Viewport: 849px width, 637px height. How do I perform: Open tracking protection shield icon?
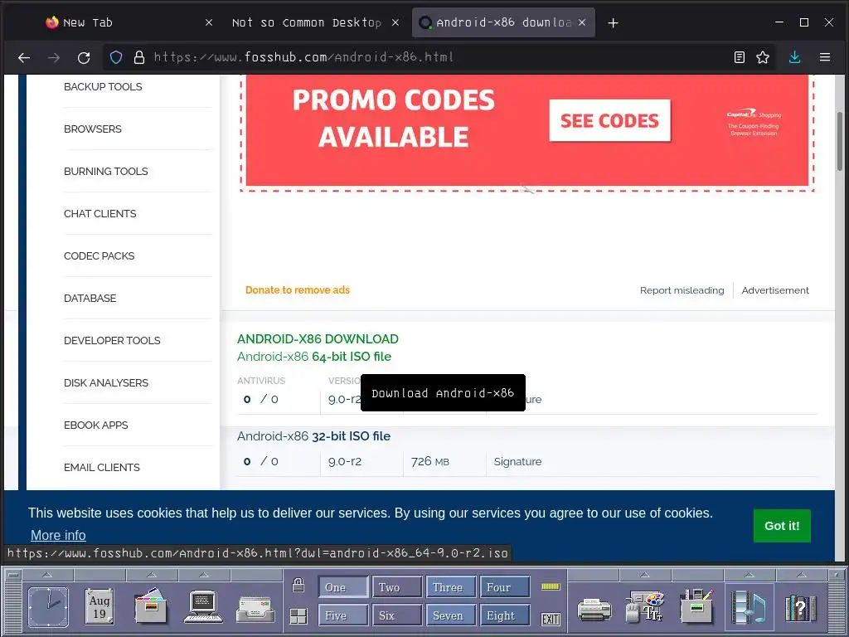tap(116, 57)
